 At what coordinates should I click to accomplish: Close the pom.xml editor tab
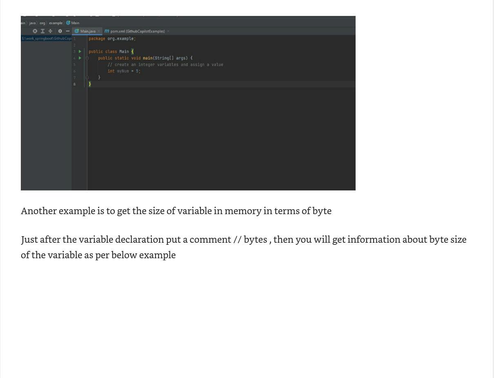click(x=168, y=31)
